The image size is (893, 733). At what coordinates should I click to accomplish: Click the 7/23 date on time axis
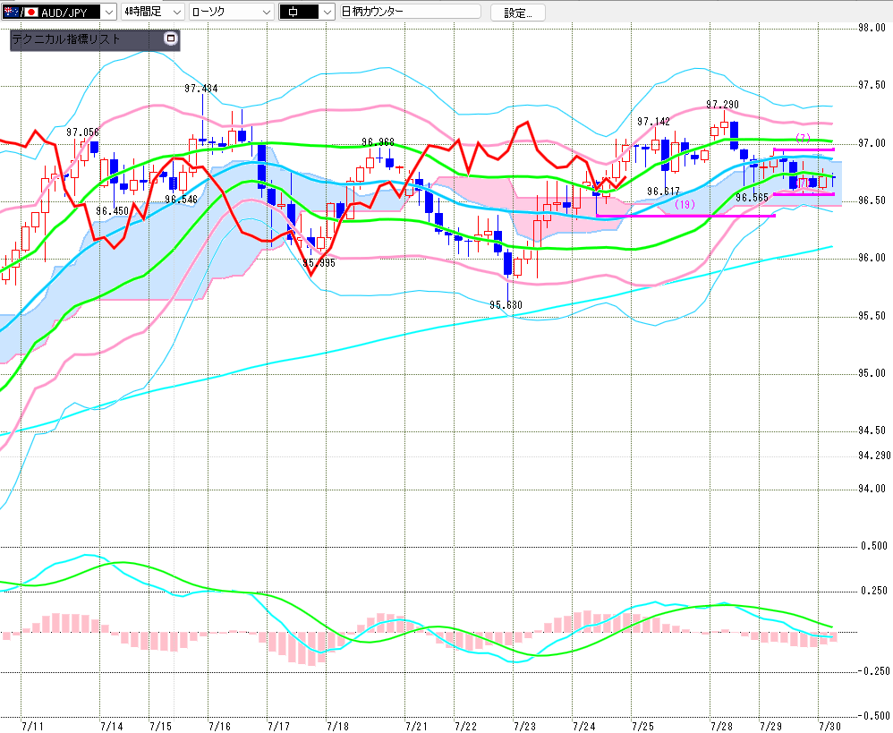525,726
